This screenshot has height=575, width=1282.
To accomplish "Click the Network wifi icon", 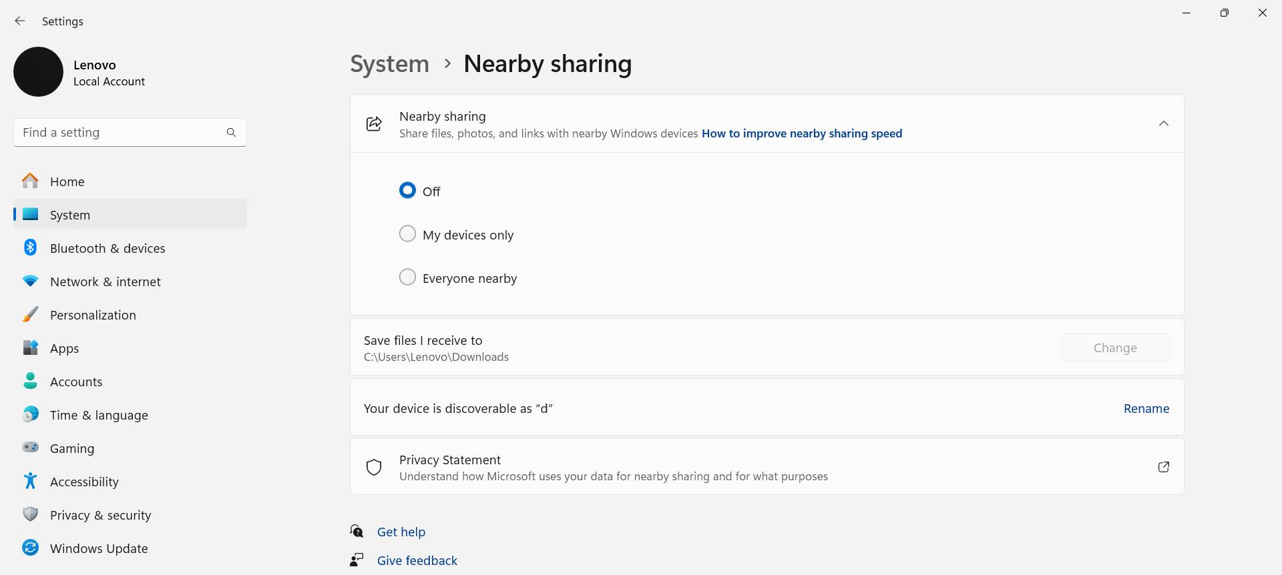I will [30, 281].
